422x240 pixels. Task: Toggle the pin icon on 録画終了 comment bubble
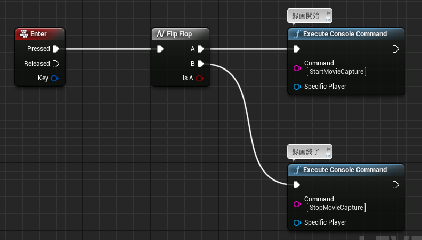click(328, 149)
